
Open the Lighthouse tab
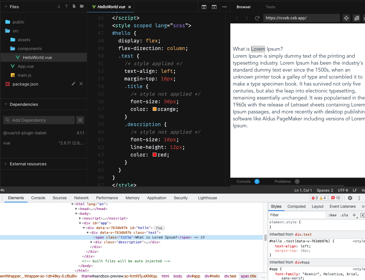click(208, 198)
